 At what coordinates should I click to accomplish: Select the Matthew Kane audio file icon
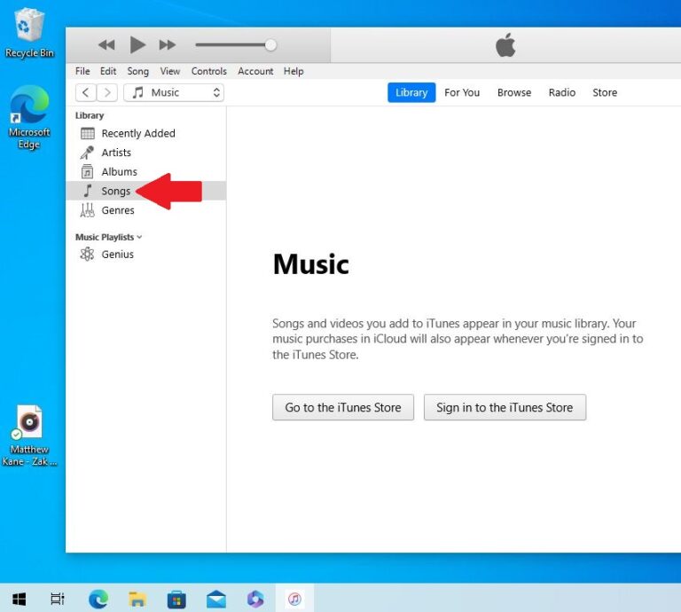click(29, 435)
